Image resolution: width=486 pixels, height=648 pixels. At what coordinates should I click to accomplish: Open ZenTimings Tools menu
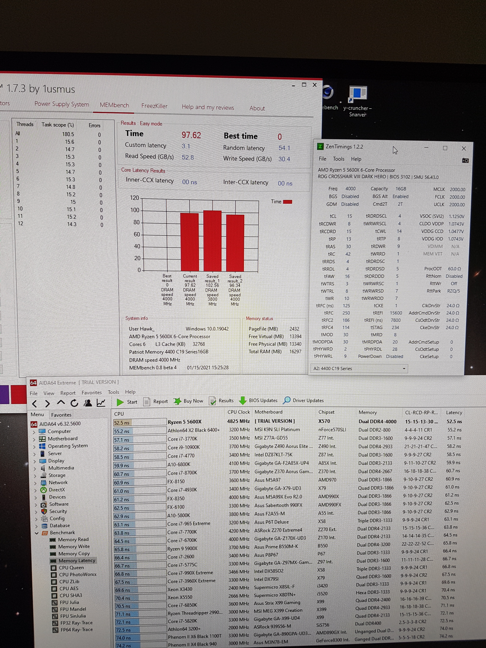pyautogui.click(x=338, y=159)
